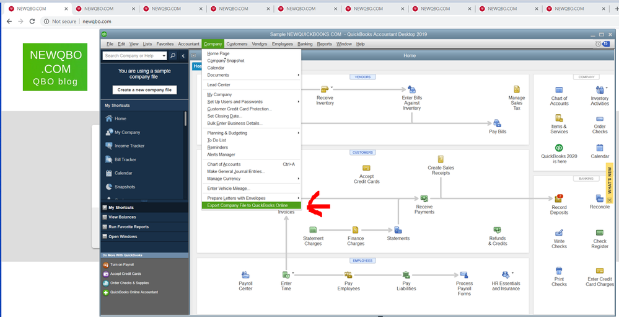Open the Receive Inventory icon
The image size is (619, 317).
pos(325,90)
